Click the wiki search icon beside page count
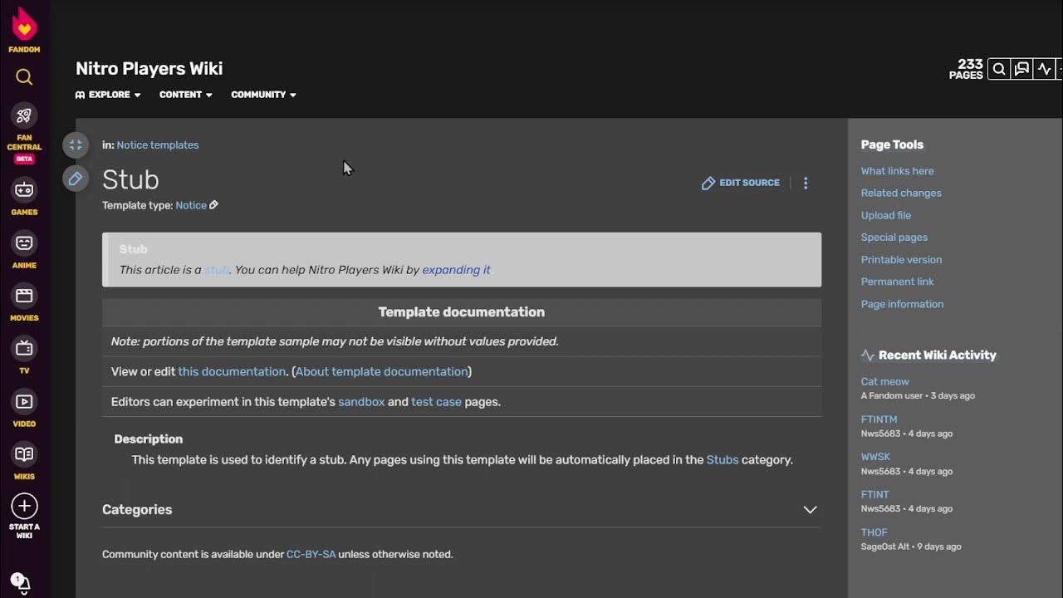1063x598 pixels. pos(999,69)
